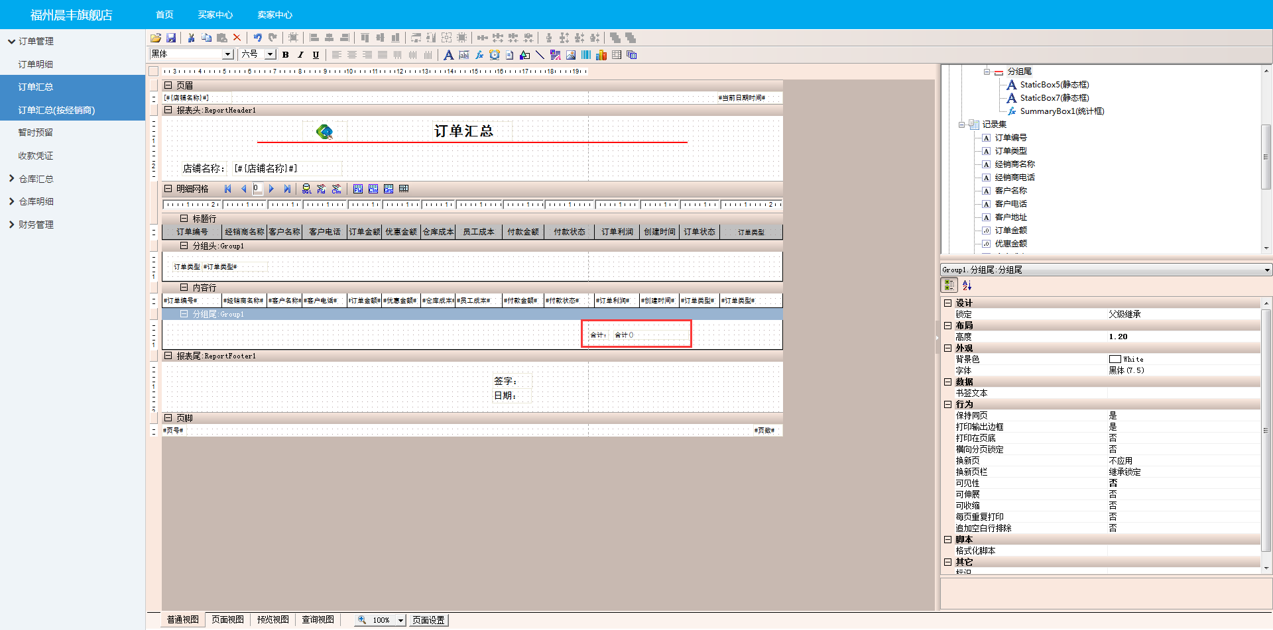Toggle underline formatting button
This screenshot has height=630, width=1273.
[316, 55]
